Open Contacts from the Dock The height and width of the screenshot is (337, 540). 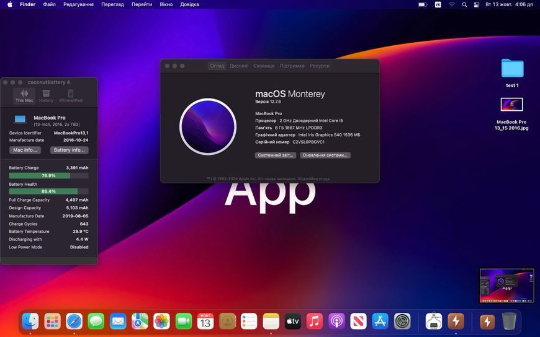point(227,322)
